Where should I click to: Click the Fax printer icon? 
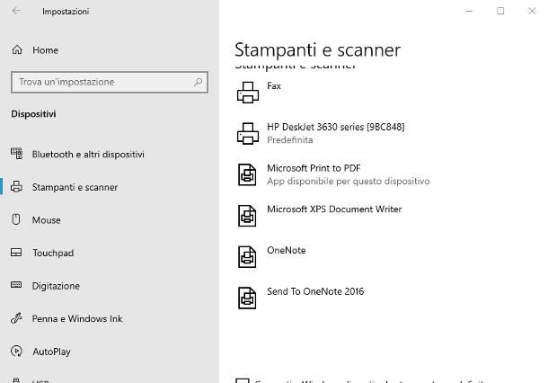coord(248,93)
